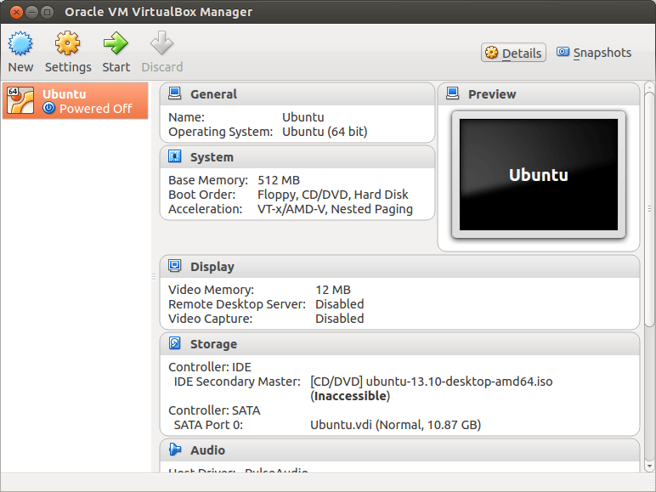Open the Display section header link
Screen dimensions: 656x492
coord(212,267)
